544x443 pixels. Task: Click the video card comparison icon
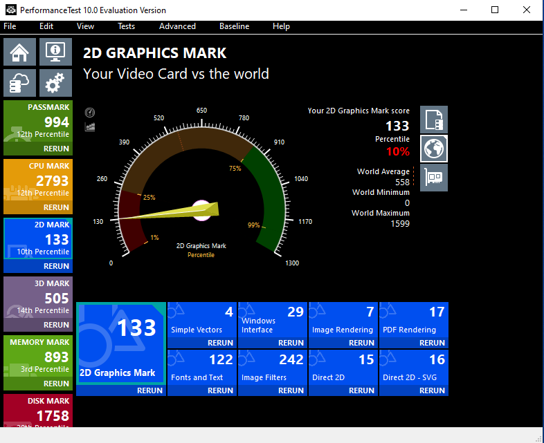click(434, 178)
